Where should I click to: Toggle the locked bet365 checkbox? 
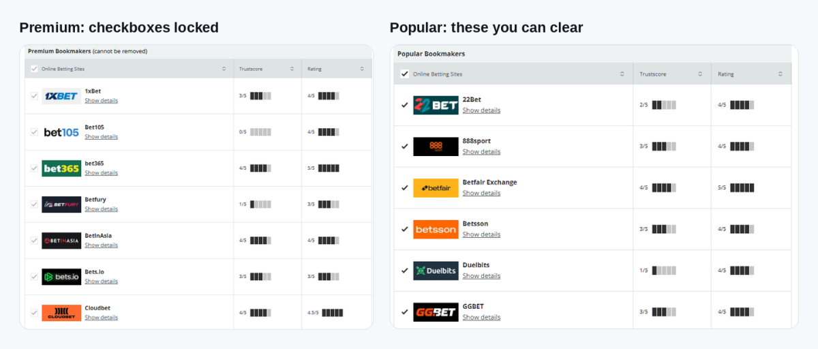pos(34,168)
